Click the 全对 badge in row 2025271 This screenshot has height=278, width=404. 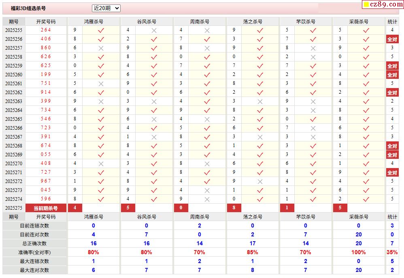[392, 173]
